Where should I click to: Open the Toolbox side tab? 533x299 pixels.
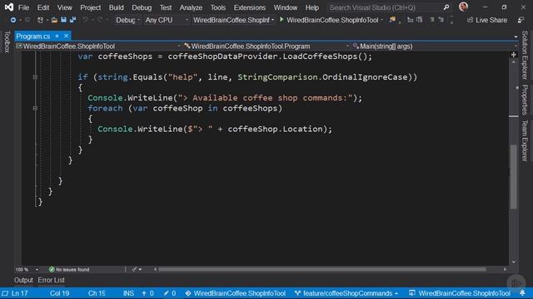tap(7, 42)
